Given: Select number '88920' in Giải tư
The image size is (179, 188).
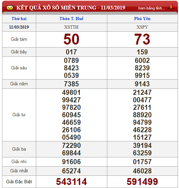Looking at the screenshot, I should click(142, 115).
